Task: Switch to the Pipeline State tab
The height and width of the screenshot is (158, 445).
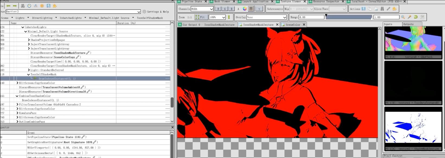Action: click(192, 2)
